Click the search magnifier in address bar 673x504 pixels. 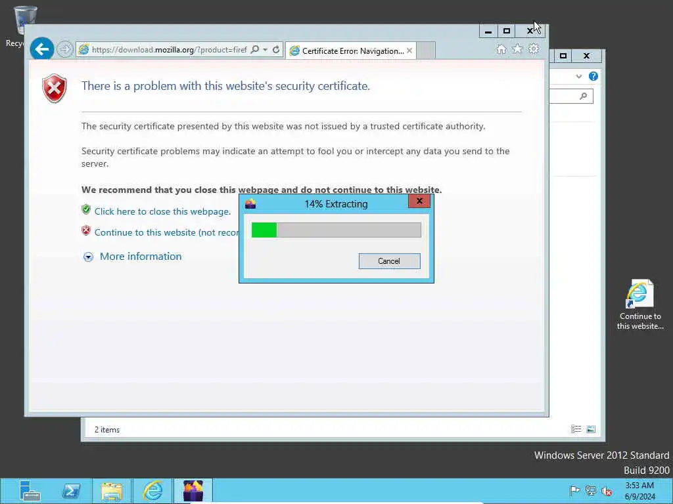click(x=254, y=50)
